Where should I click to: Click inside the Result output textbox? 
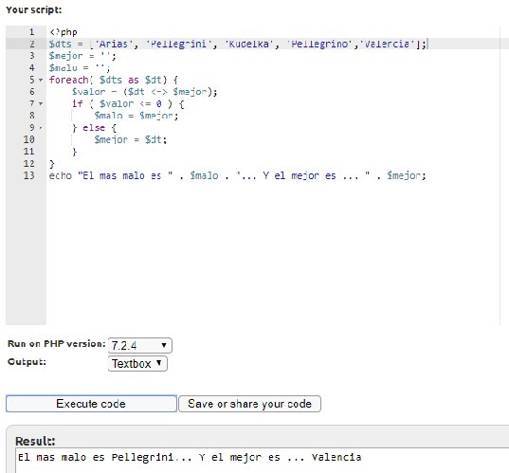click(x=262, y=461)
